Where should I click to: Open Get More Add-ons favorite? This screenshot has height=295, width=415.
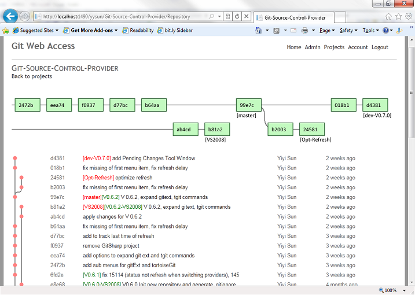pyautogui.click(x=90, y=31)
